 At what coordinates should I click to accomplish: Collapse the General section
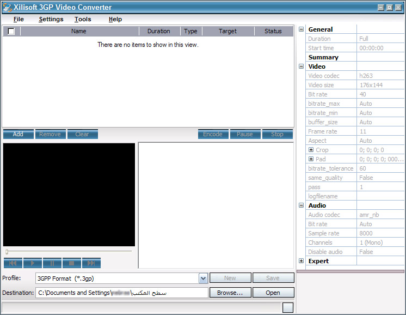[x=301, y=29]
